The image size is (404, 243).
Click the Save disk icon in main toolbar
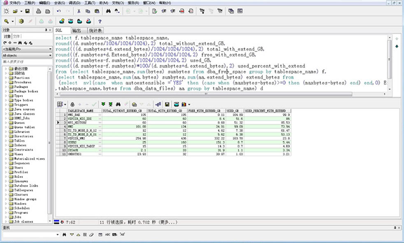point(27,11)
